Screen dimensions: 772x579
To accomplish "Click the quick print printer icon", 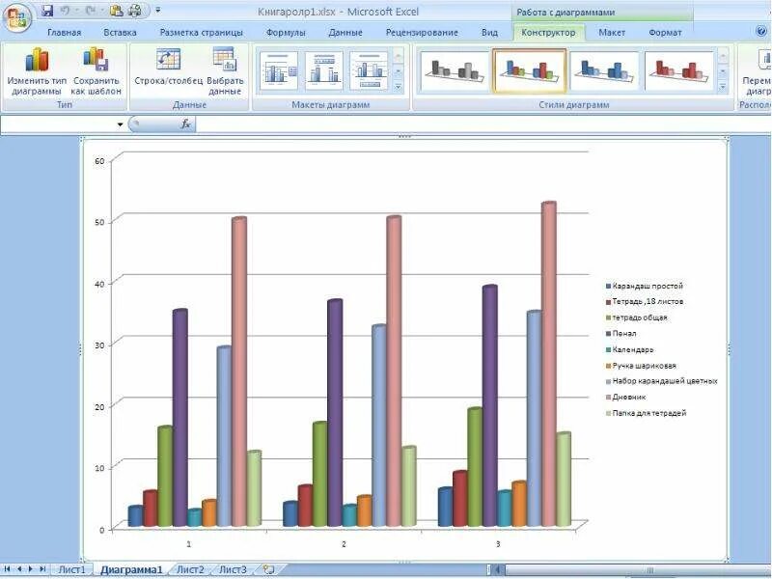I will (135, 11).
